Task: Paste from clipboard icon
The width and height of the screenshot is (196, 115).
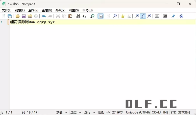Action: (70, 16)
